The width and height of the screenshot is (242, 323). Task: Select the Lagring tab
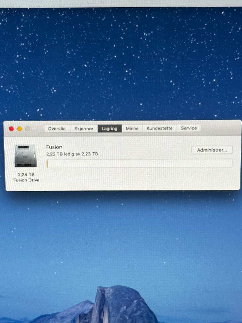[109, 129]
